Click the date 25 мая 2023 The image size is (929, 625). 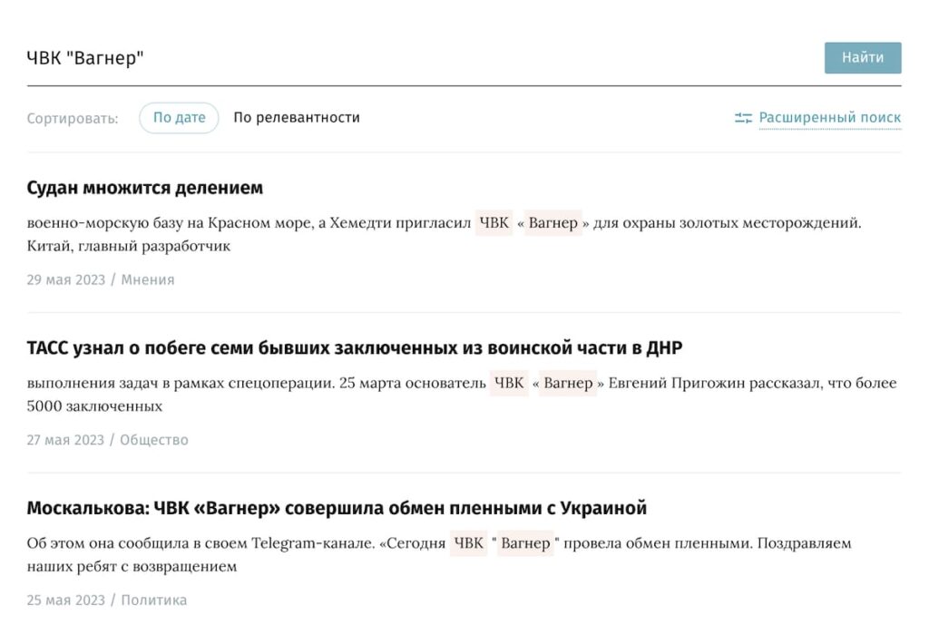[x=65, y=601]
